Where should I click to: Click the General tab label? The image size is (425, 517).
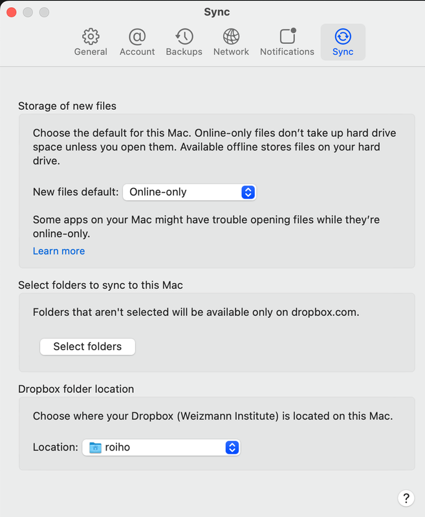coord(91,52)
